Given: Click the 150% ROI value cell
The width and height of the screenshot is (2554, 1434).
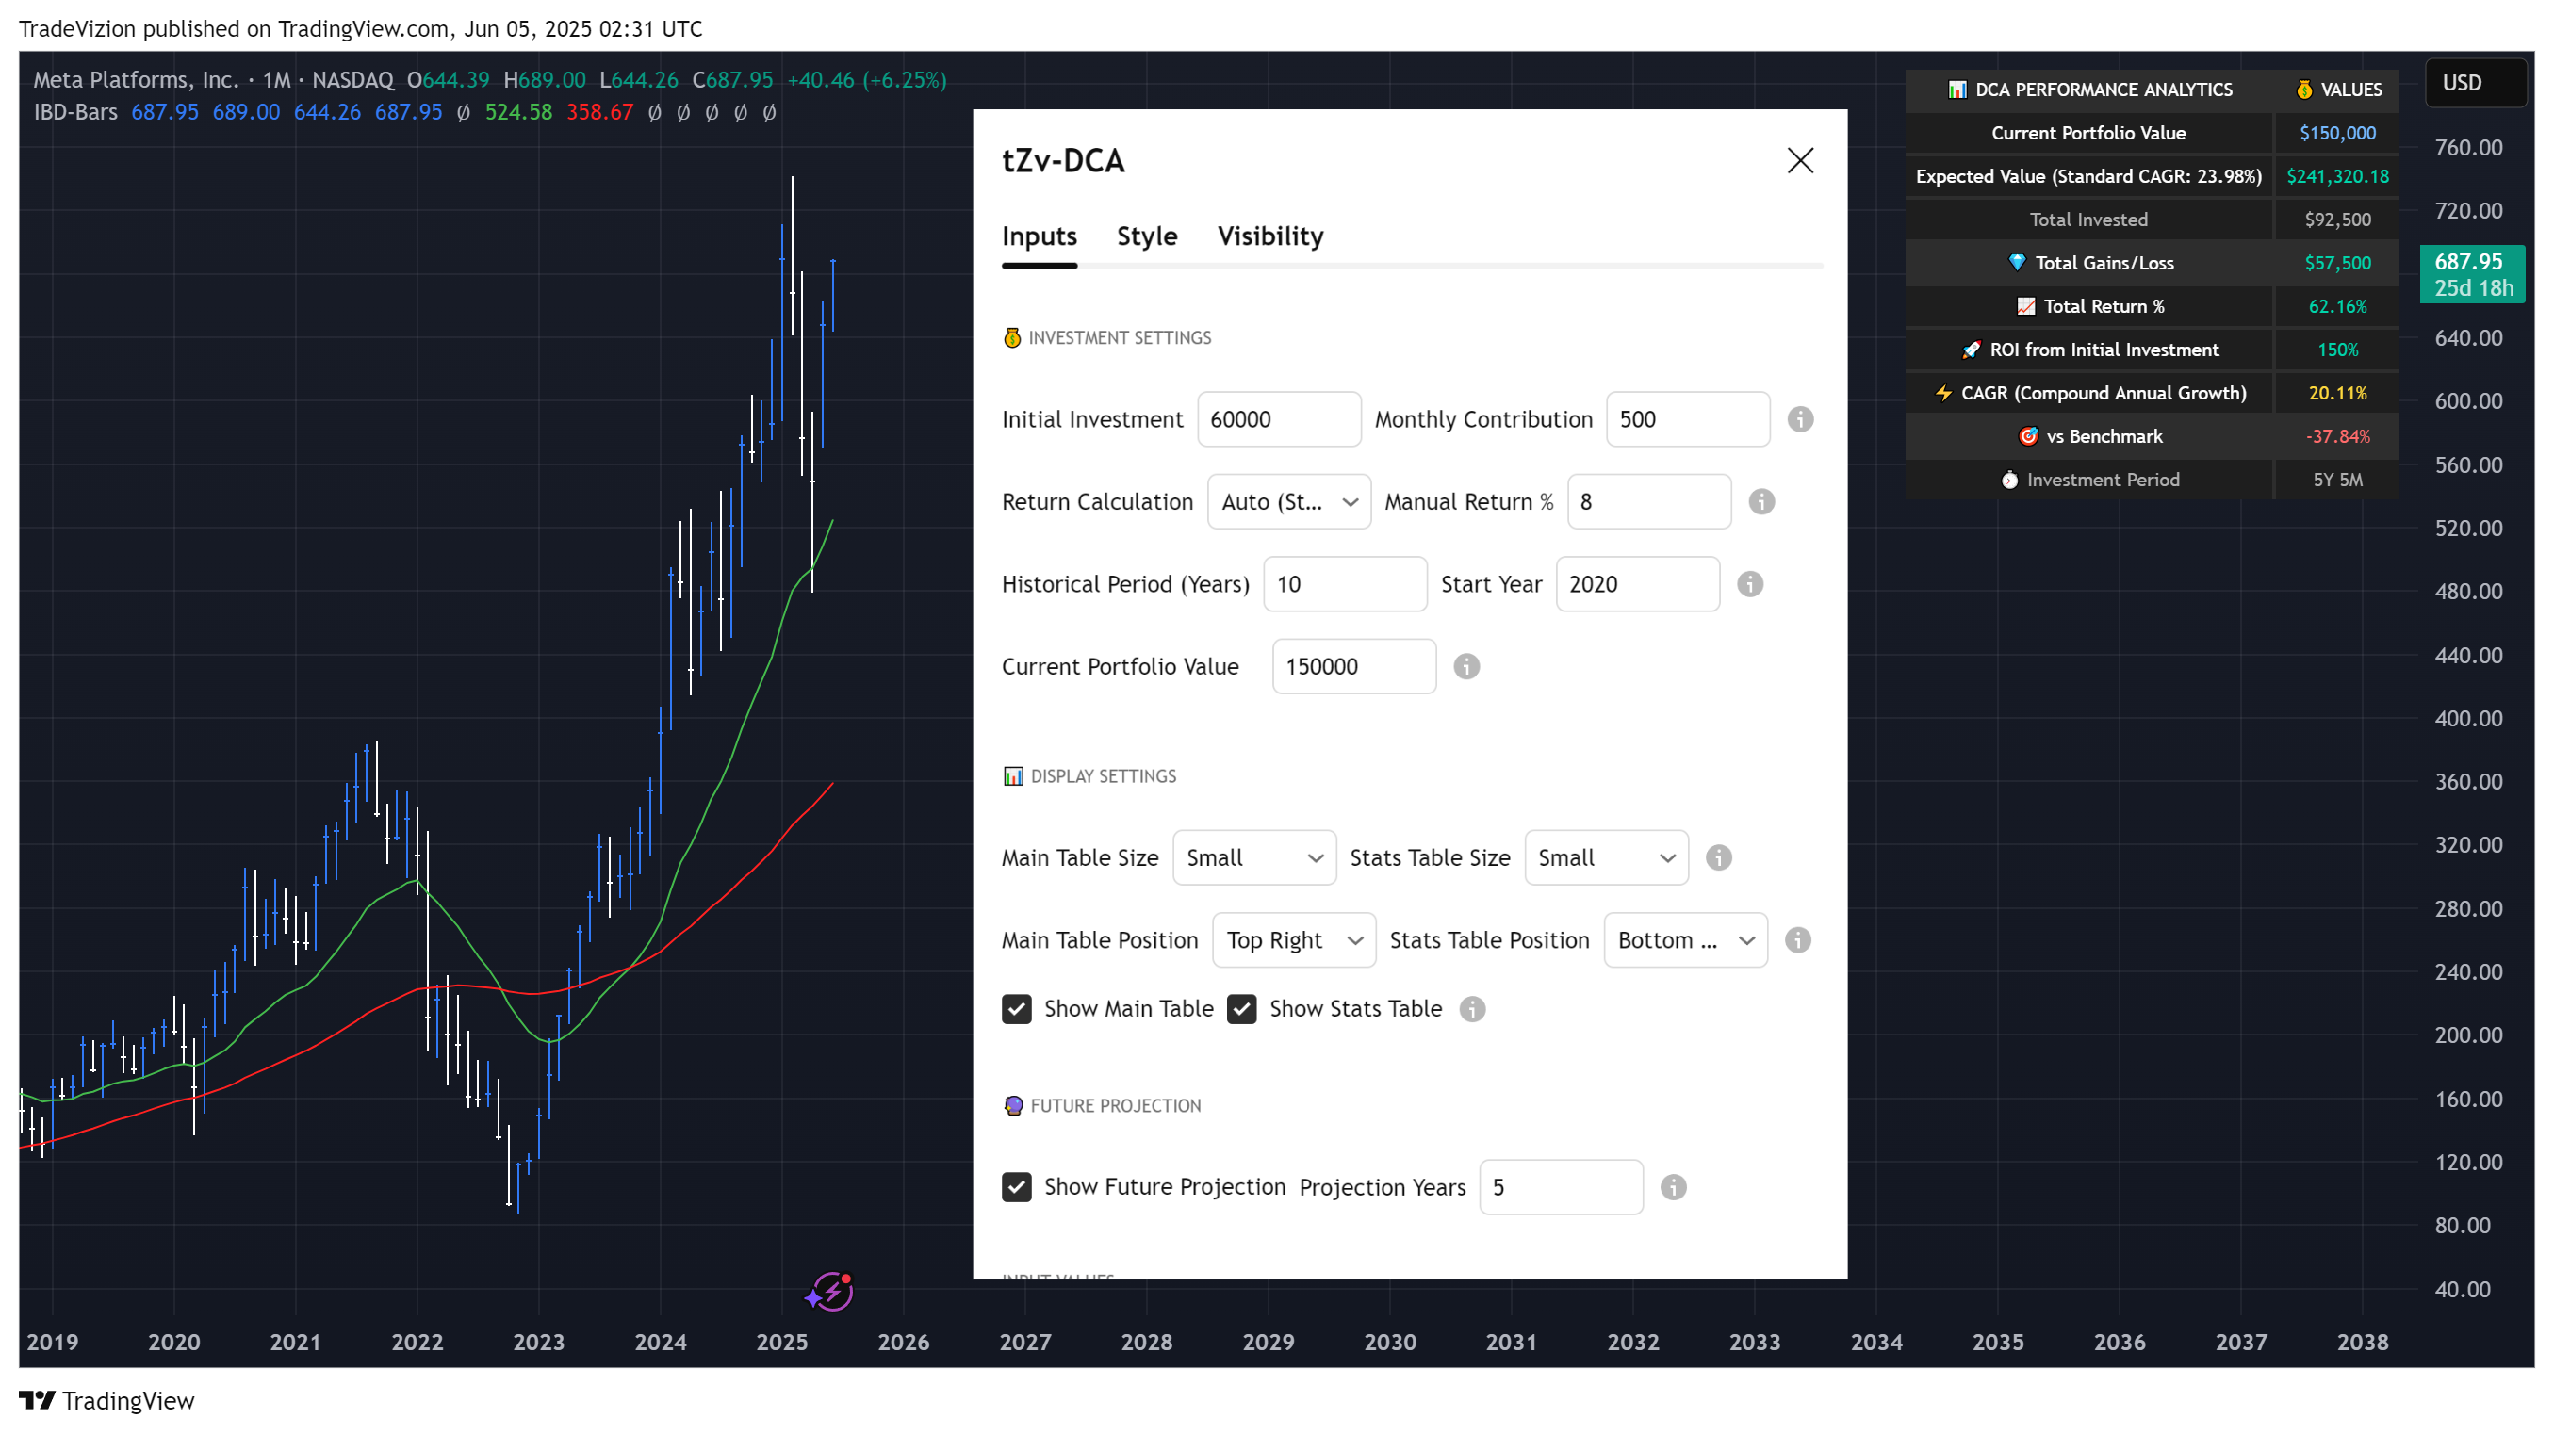Looking at the screenshot, I should coord(2337,350).
